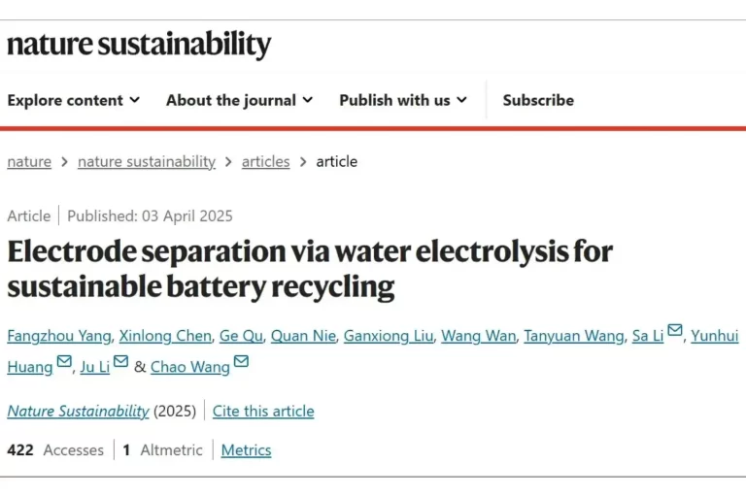Open author Fangzhou Yang's link
This screenshot has height=497, width=746.
click(x=58, y=336)
